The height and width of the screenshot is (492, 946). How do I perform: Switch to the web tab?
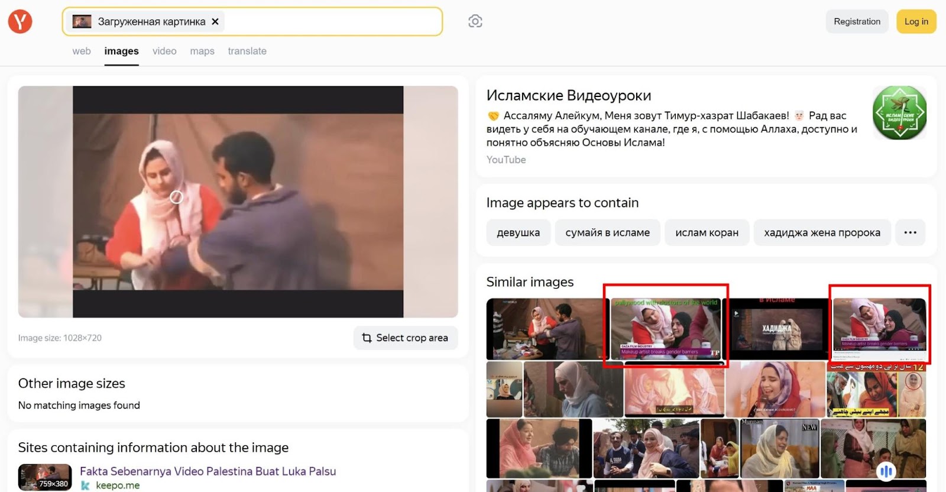pyautogui.click(x=82, y=51)
